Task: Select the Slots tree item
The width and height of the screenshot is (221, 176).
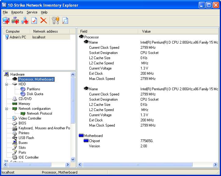Action: [x=22, y=148]
